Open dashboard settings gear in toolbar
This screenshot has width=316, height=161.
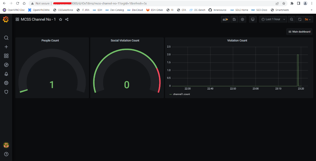(x=243, y=19)
